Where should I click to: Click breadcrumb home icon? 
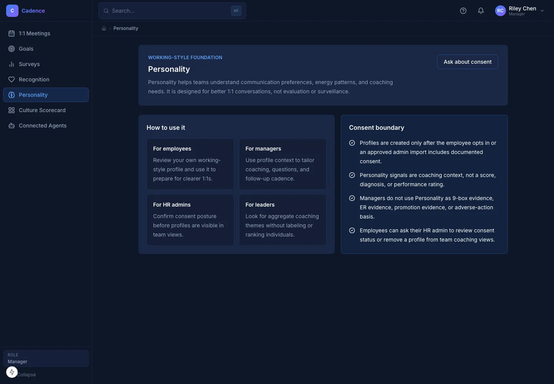point(104,28)
